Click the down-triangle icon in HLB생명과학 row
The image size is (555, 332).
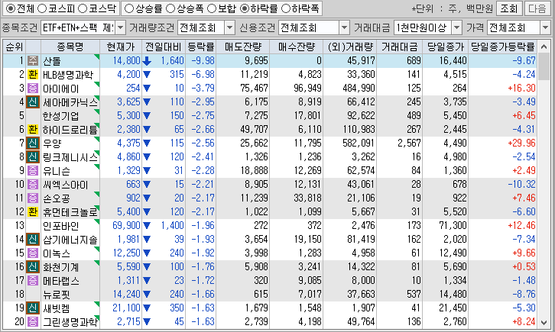[147, 75]
